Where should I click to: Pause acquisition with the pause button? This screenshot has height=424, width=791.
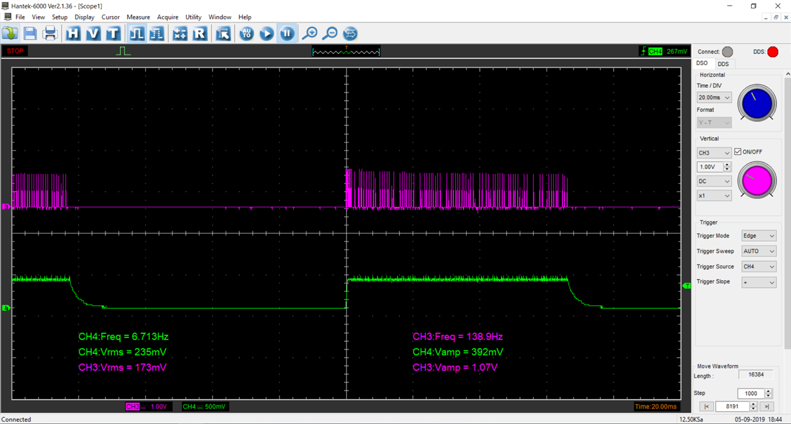(287, 33)
